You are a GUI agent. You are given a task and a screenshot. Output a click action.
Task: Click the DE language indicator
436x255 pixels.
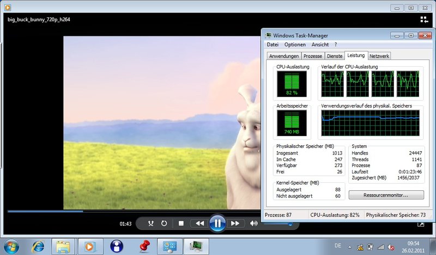[338, 246]
